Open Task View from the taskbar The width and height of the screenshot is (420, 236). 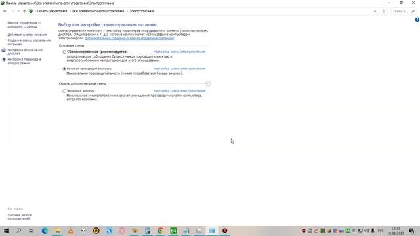[31, 231]
